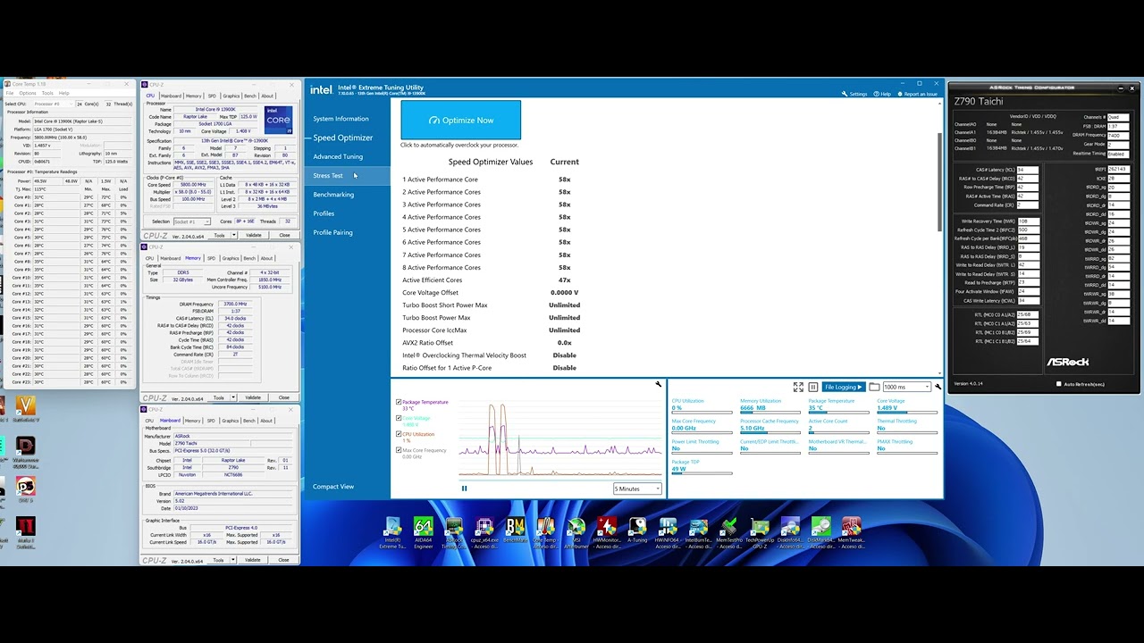Open the Tools dropdown in the top CPU-Z window
The height and width of the screenshot is (643, 1144).
point(221,236)
